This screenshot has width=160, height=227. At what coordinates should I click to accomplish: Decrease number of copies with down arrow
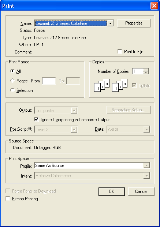[146, 73]
